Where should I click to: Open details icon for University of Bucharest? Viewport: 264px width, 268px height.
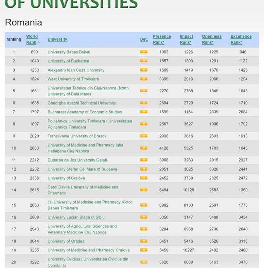144,60
